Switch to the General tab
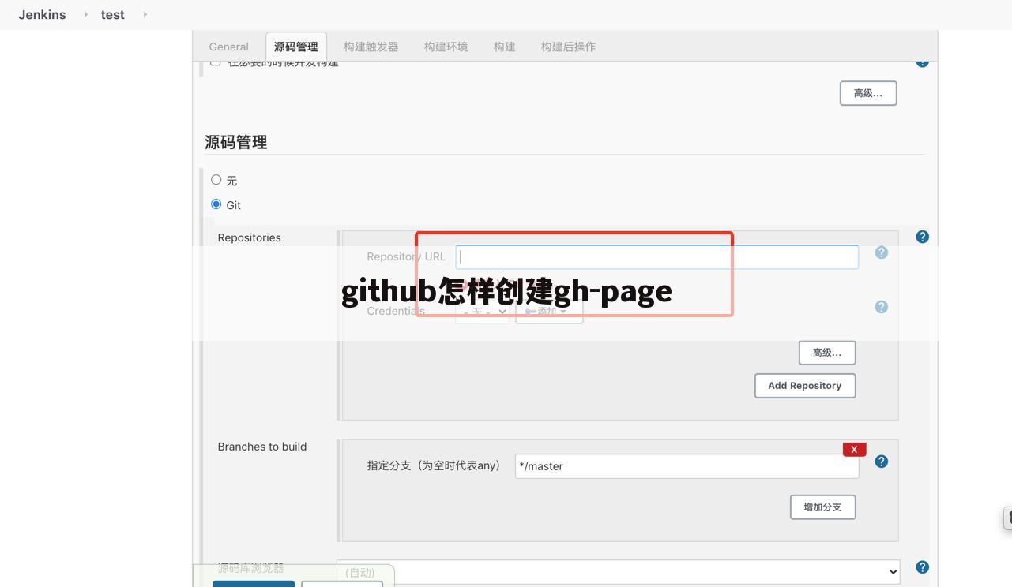Screen dimensions: 1012x587 click(228, 47)
